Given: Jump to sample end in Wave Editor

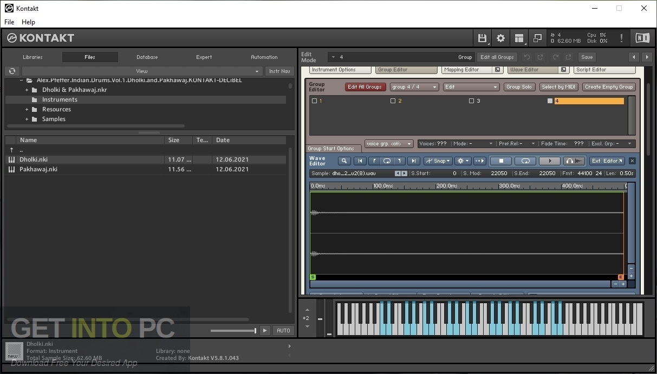Looking at the screenshot, I should pyautogui.click(x=414, y=161).
